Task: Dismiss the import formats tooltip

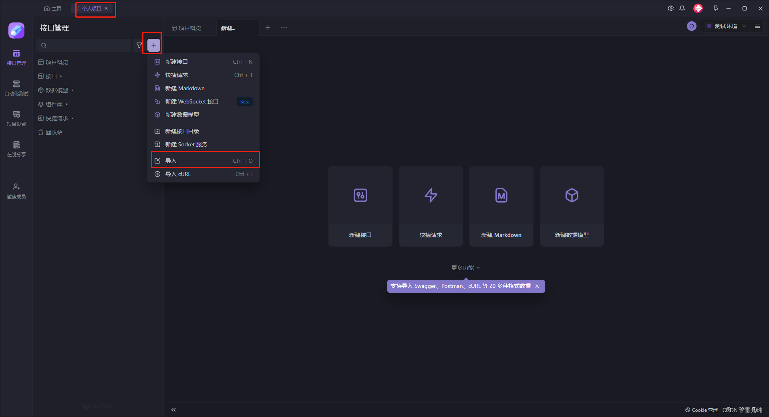Action: click(x=537, y=286)
